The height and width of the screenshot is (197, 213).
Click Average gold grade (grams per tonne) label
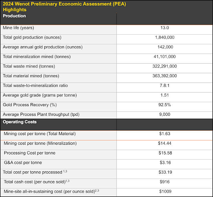40,96
